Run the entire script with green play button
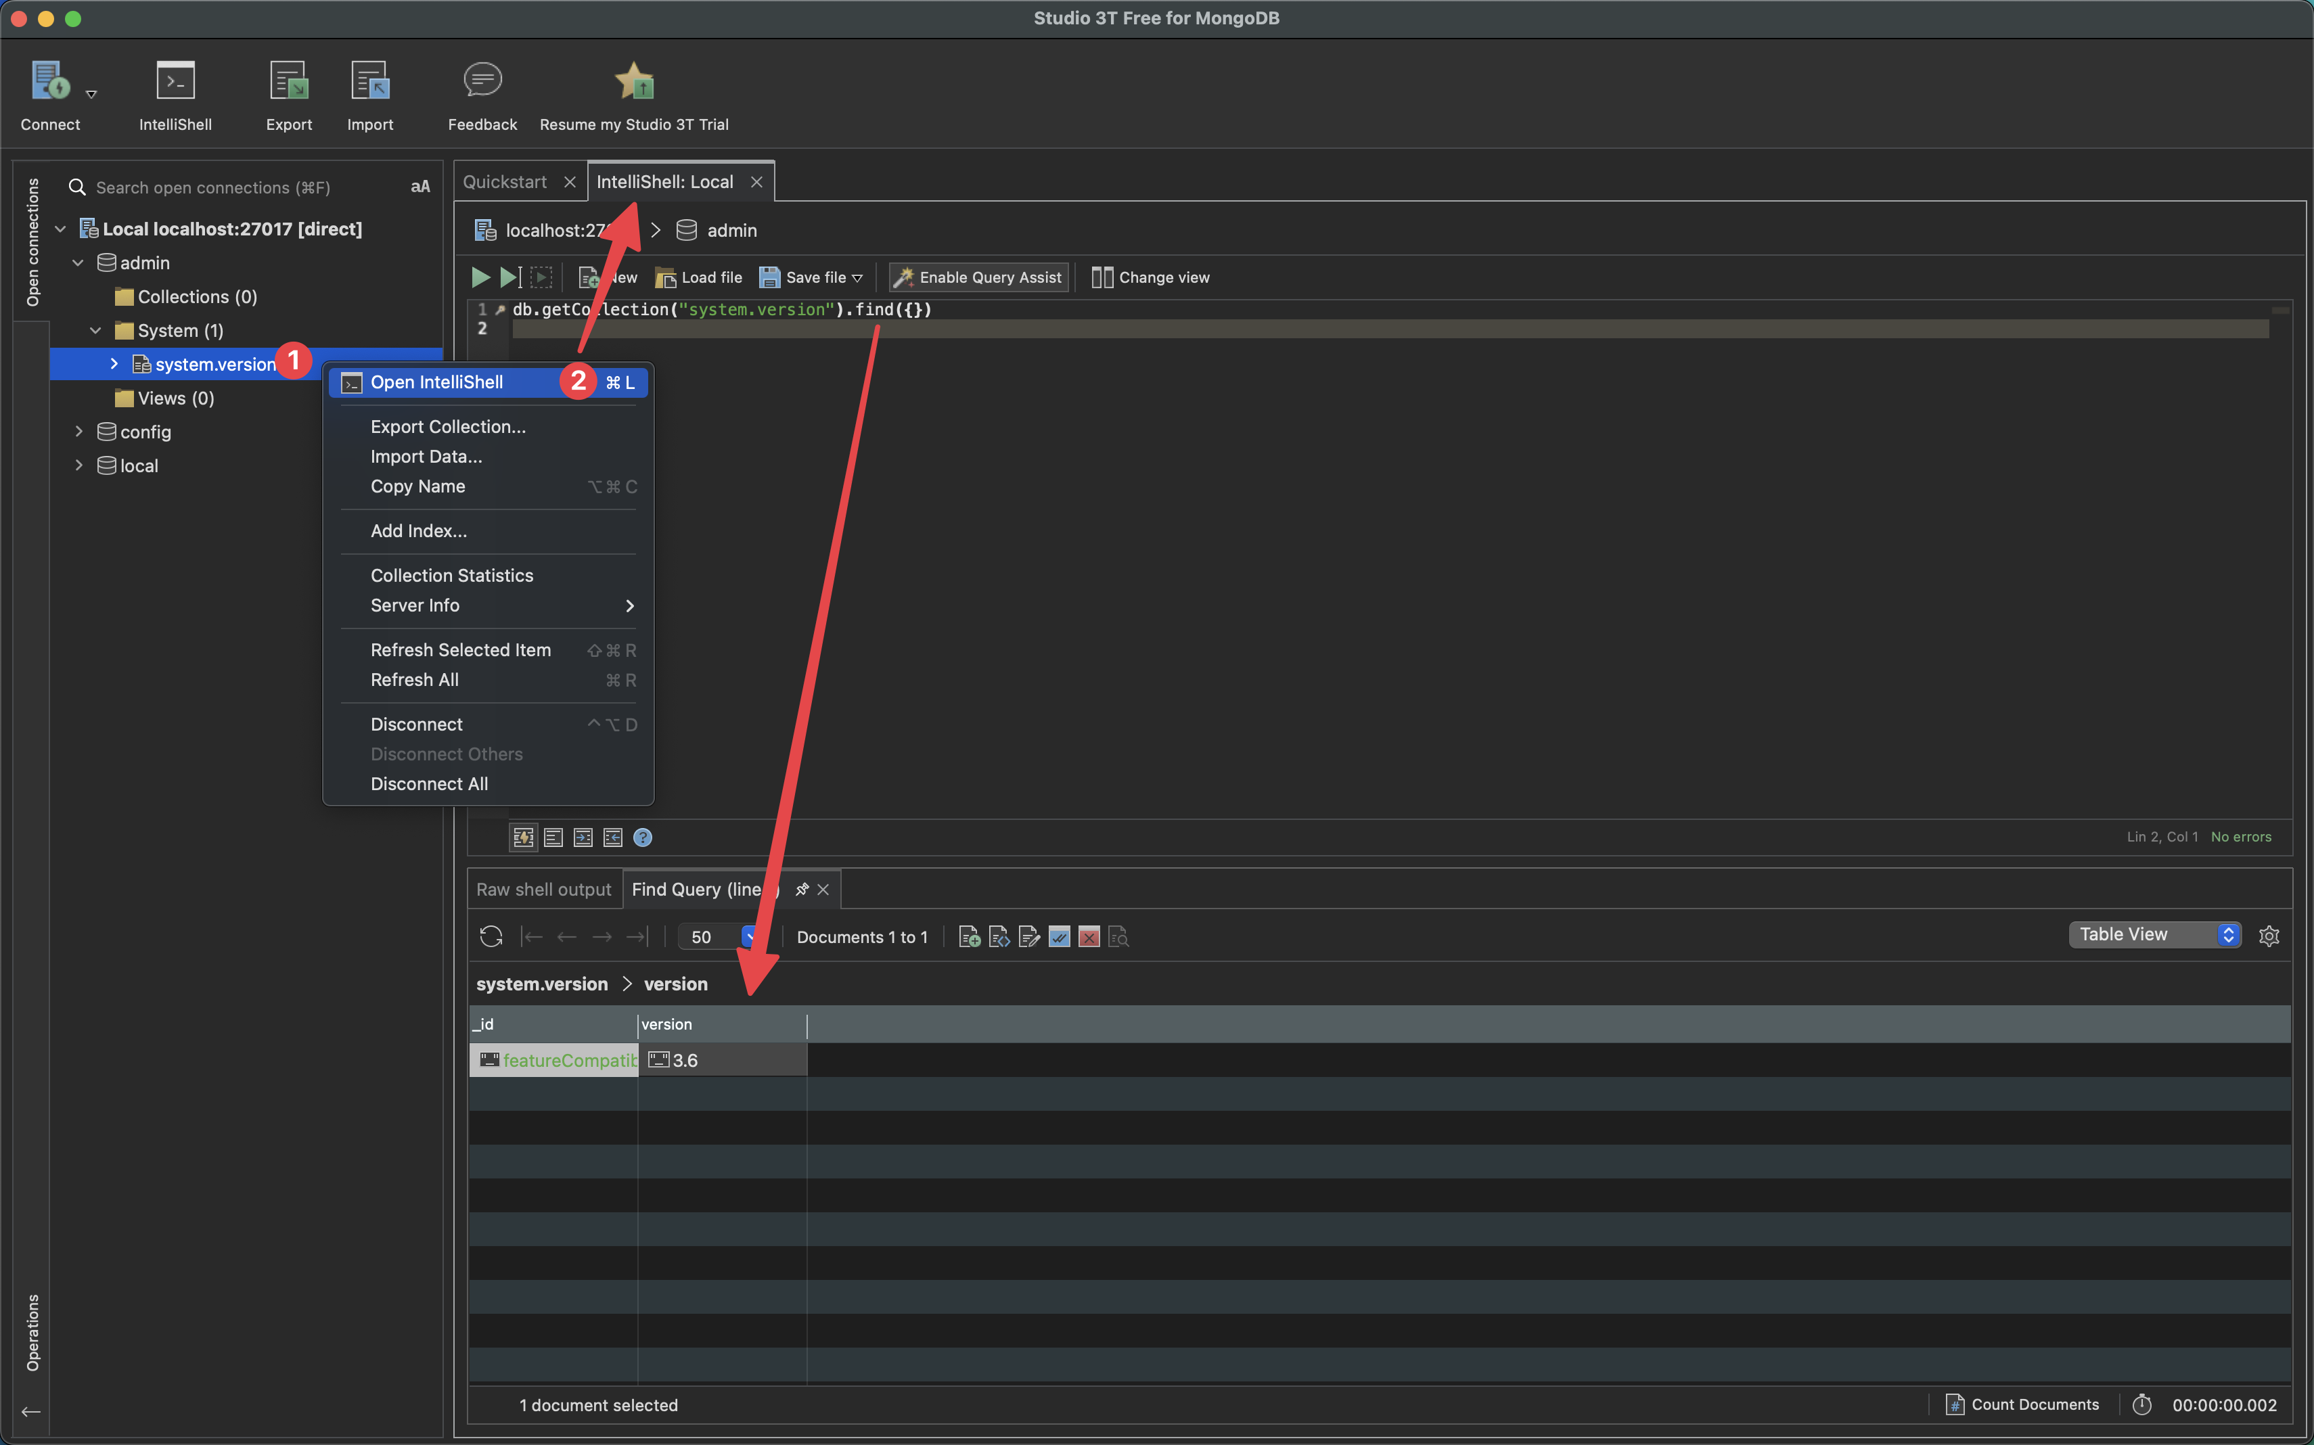Viewport: 2314px width, 1445px height. point(481,277)
